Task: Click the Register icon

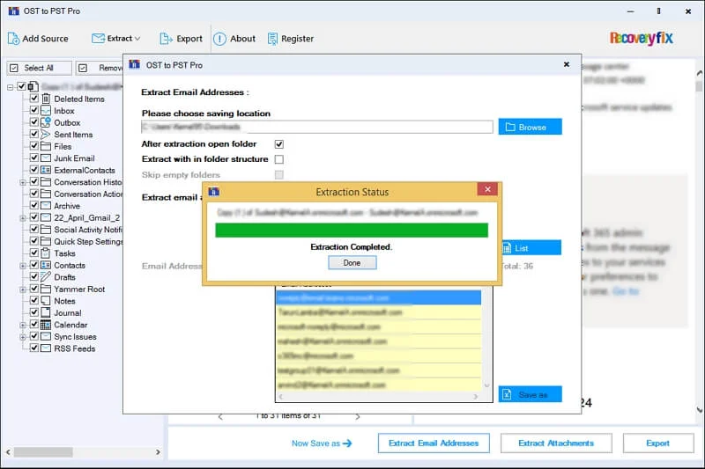Action: 272,39
